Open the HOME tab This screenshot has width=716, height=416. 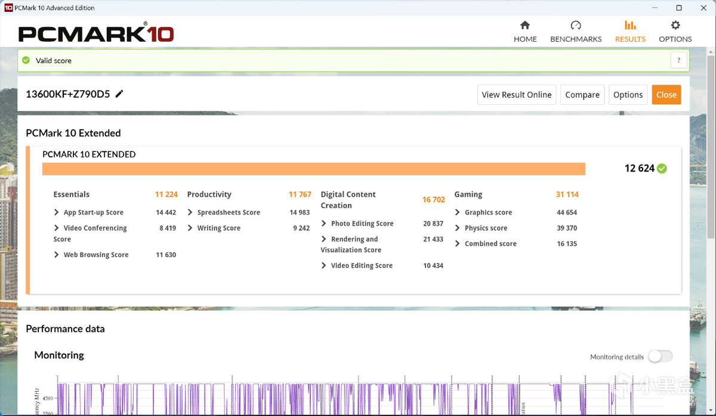point(525,32)
